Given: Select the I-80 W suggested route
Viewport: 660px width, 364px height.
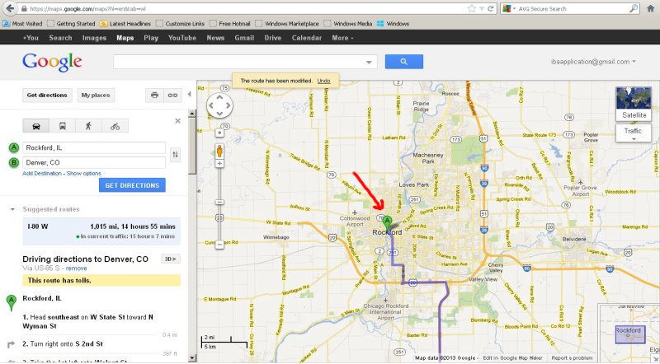Looking at the screenshot, I should click(x=101, y=231).
